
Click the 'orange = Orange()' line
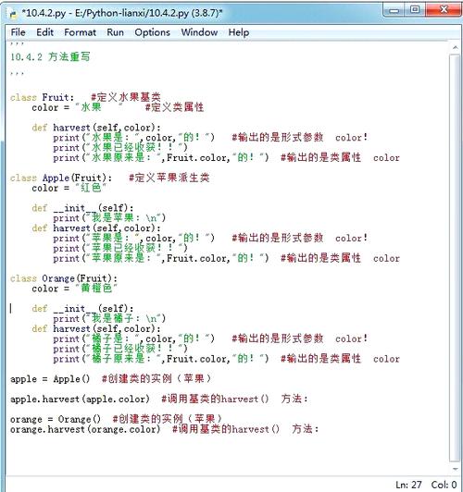(56, 419)
